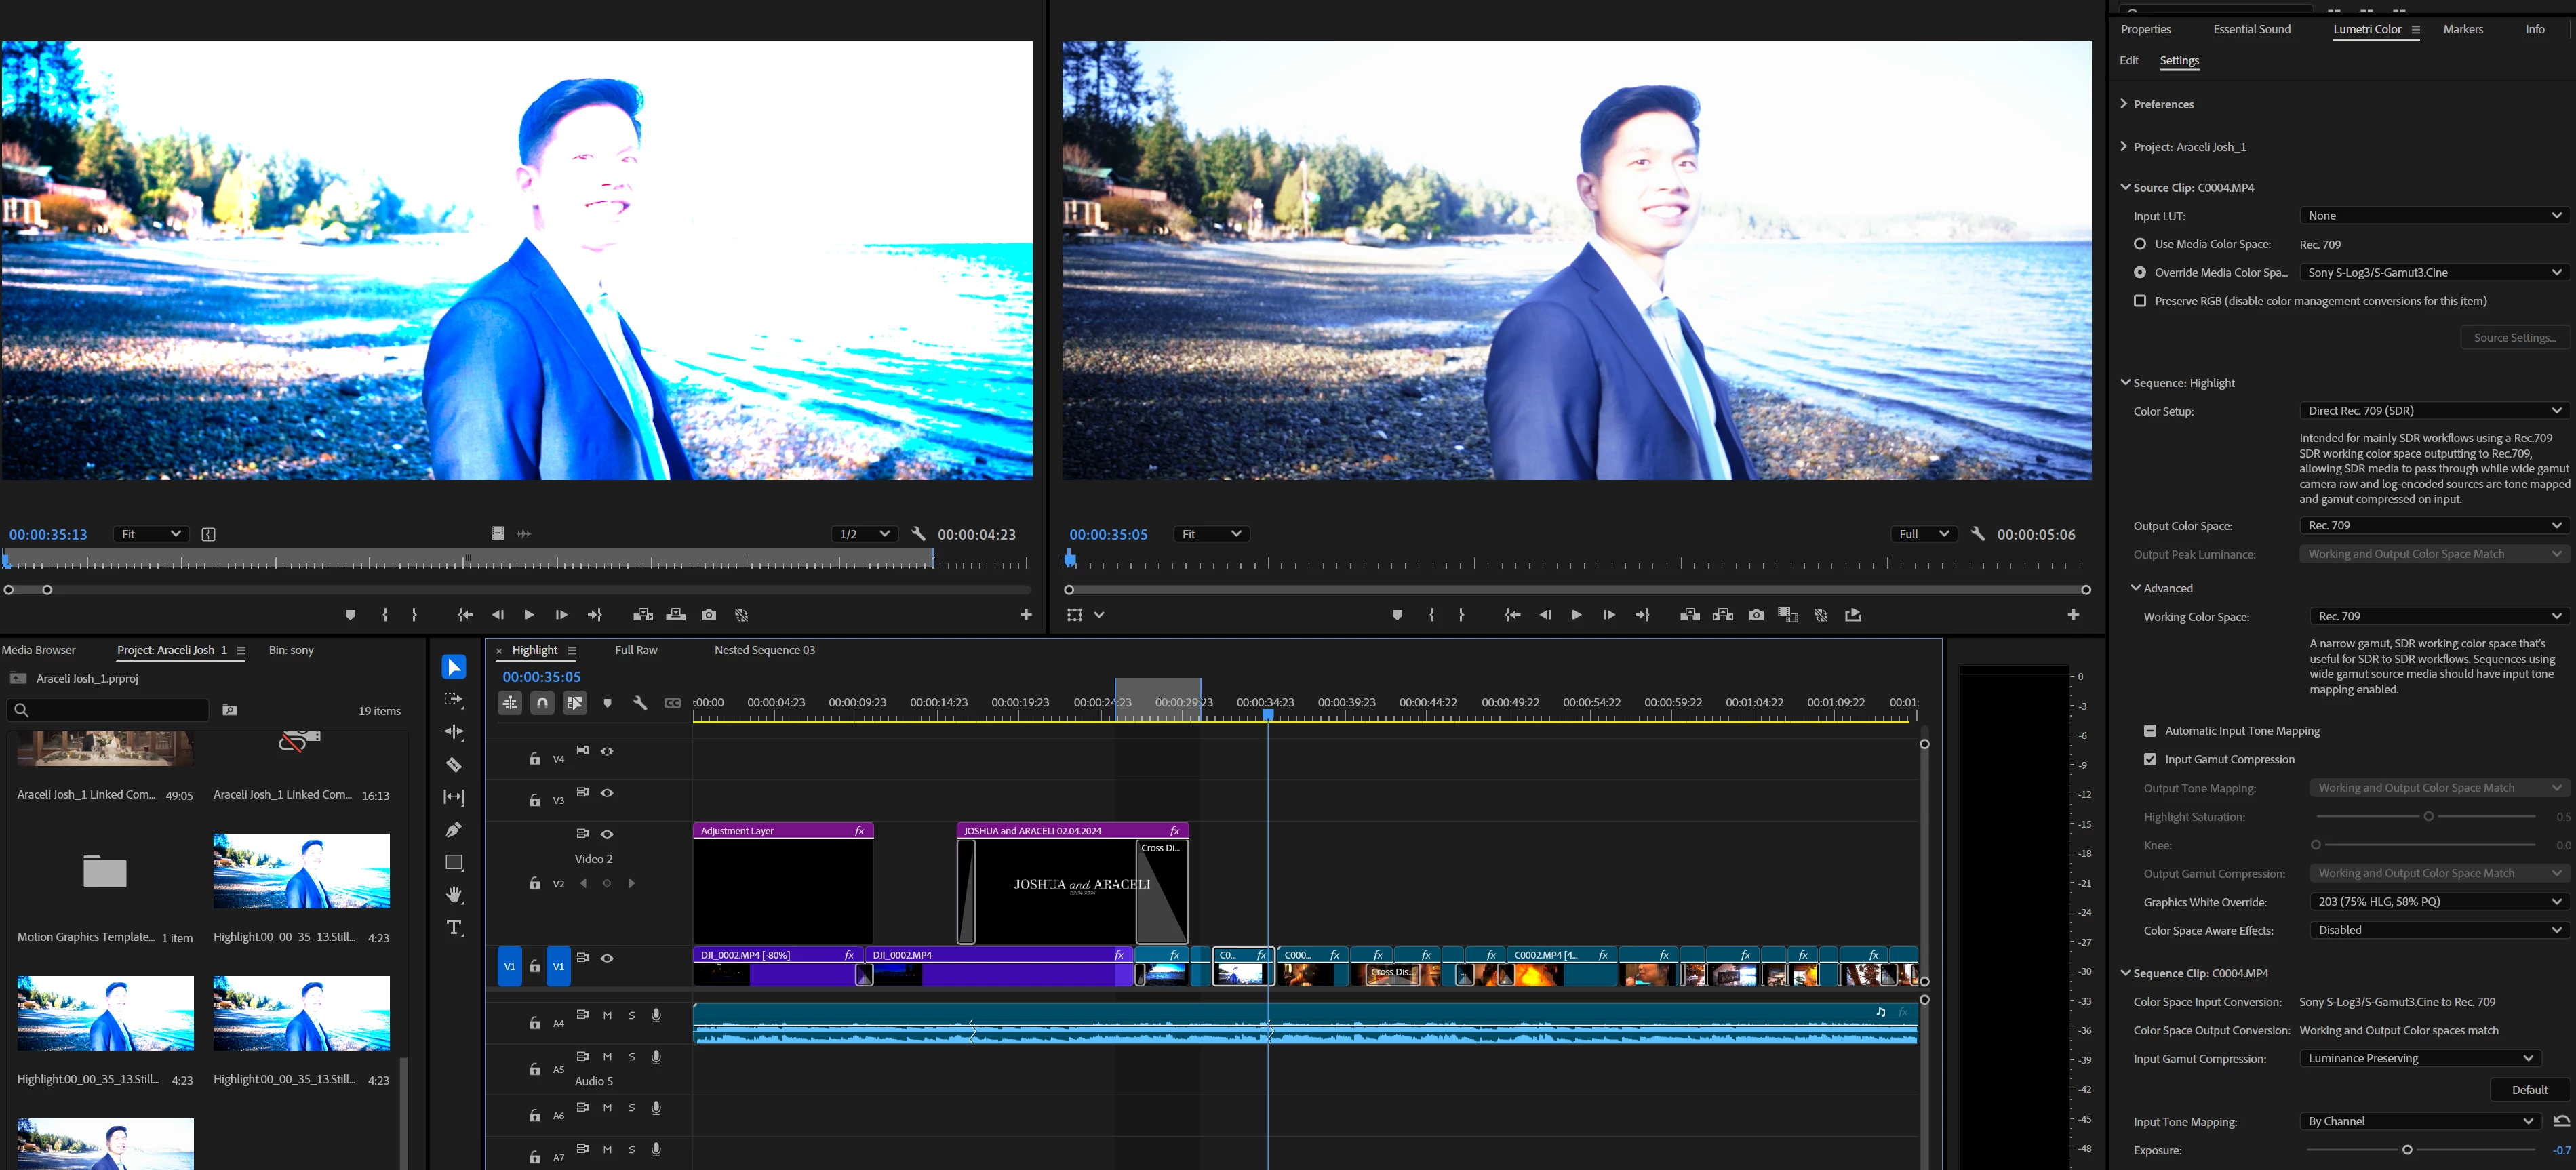Click the Exposure slider handle
The width and height of the screenshot is (2576, 1170).
point(2407,1150)
